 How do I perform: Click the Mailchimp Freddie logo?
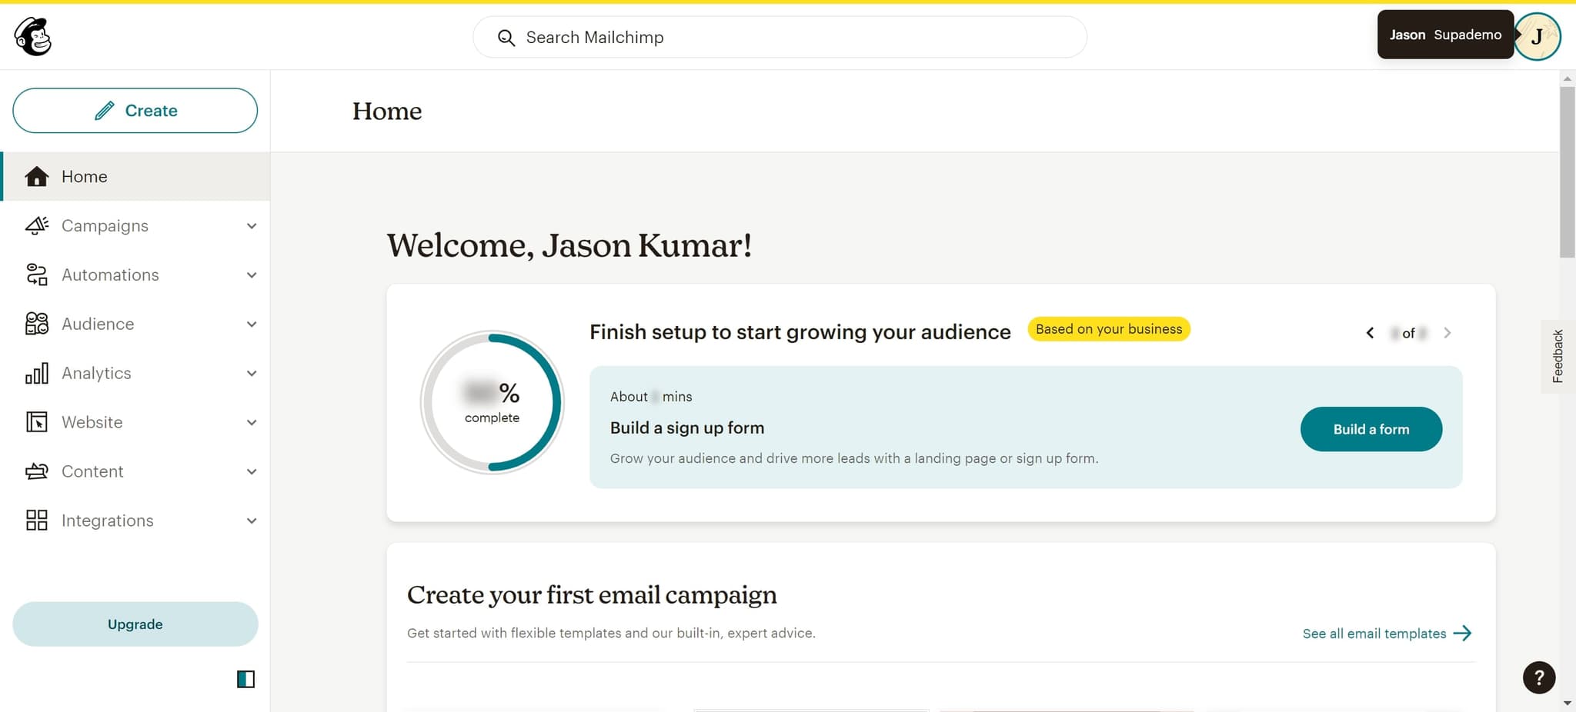point(33,36)
